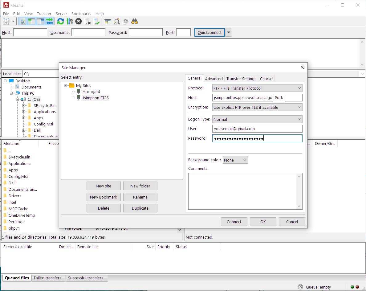Screen dimensions: 366x291
Task: Switch to the Charset tab
Action: pyautogui.click(x=266, y=79)
